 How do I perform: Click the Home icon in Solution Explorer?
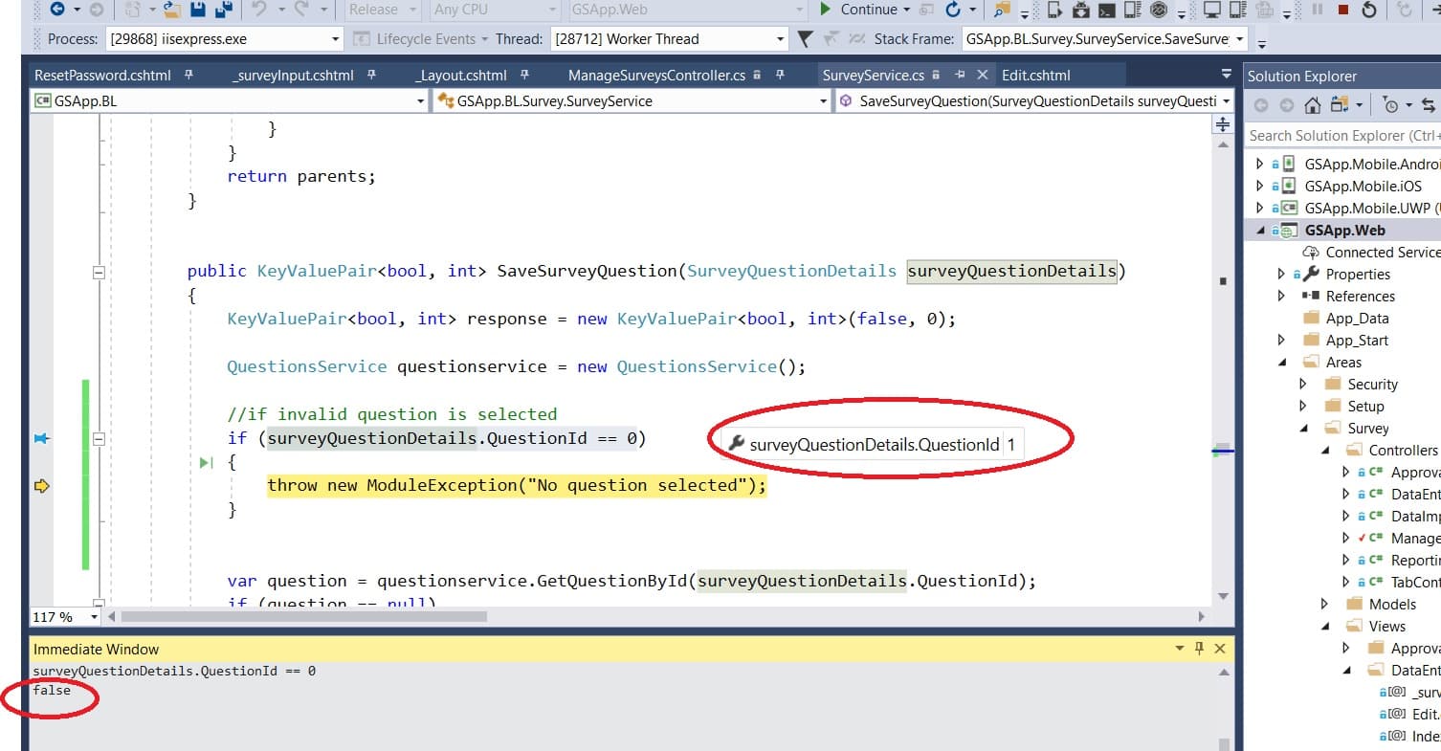coord(1312,105)
